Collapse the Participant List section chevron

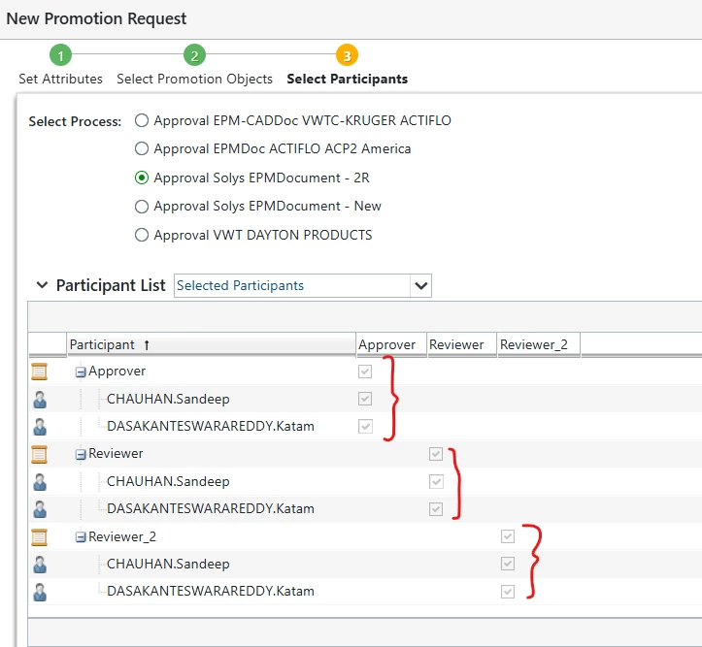[x=42, y=285]
